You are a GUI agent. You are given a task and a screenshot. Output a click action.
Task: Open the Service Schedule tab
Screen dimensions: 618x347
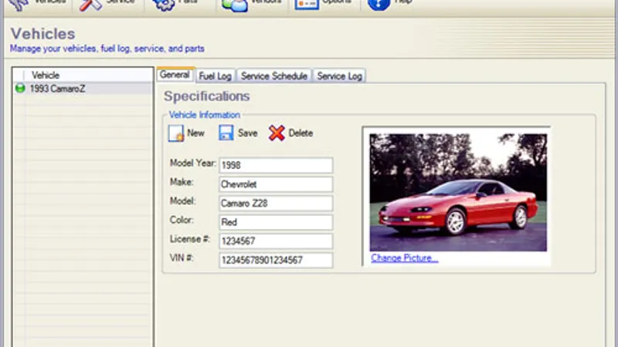click(x=273, y=76)
